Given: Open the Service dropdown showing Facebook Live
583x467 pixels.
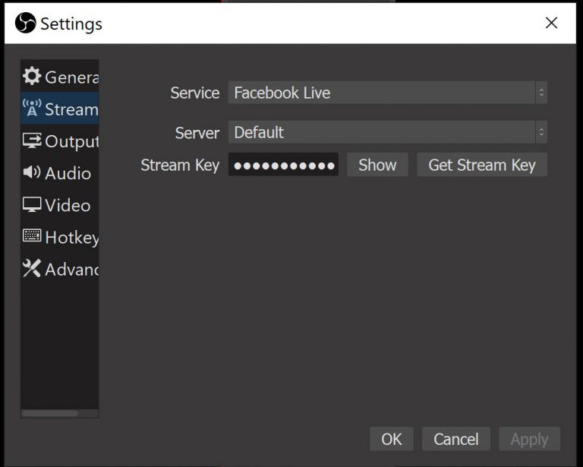Looking at the screenshot, I should 380,93.
